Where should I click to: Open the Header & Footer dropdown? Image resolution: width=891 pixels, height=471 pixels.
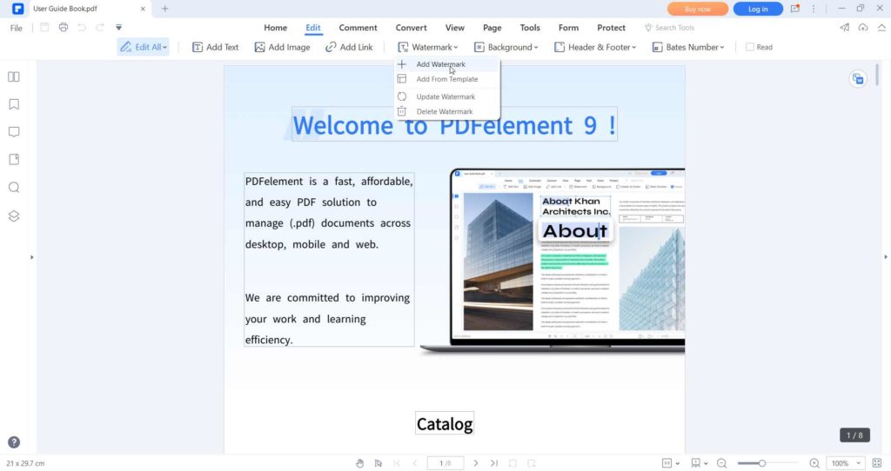595,47
